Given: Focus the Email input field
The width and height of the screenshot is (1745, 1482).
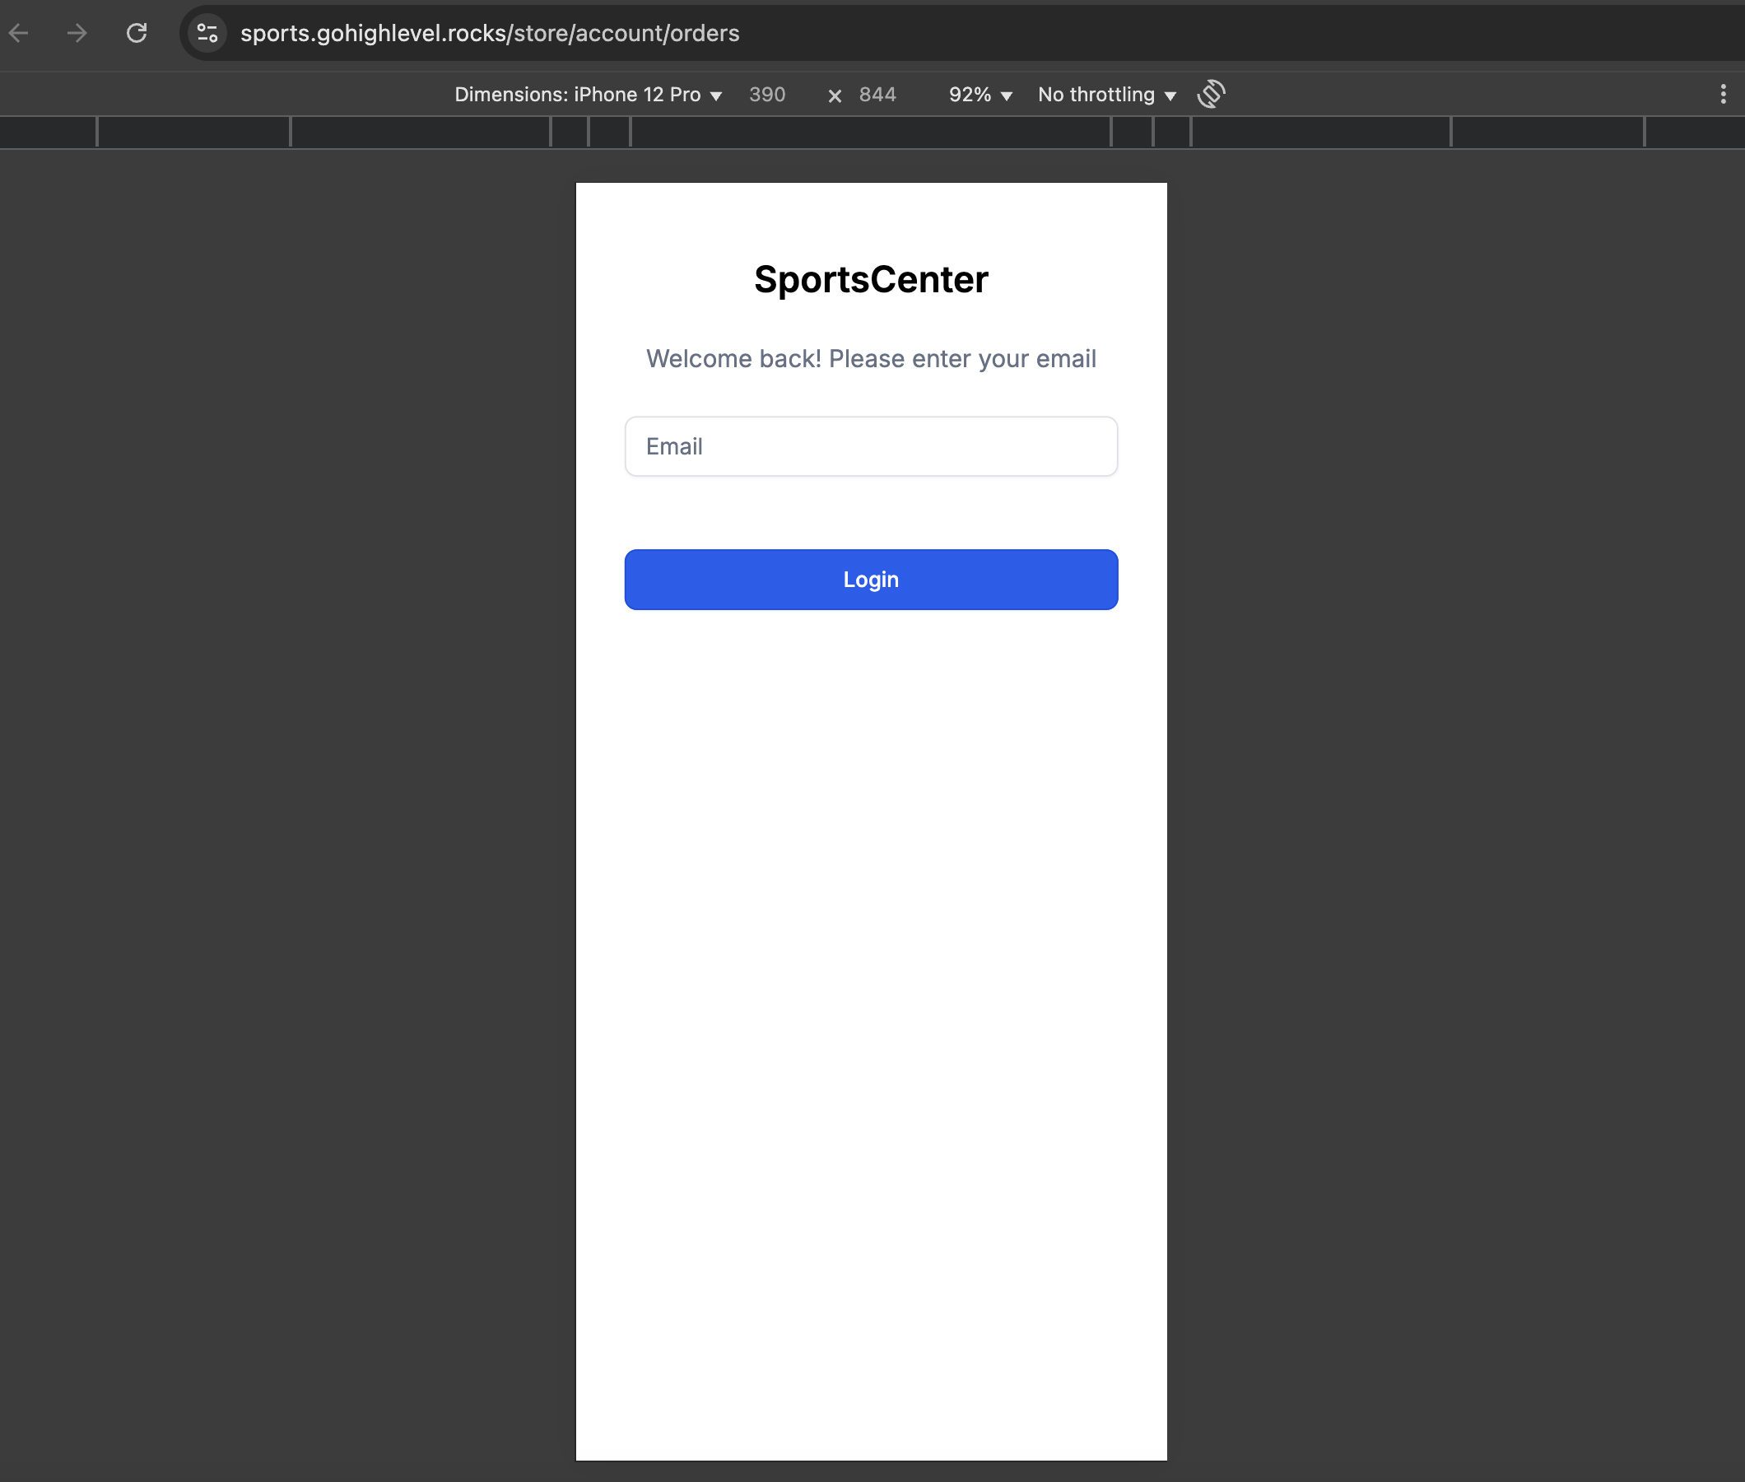Looking at the screenshot, I should click(x=871, y=446).
